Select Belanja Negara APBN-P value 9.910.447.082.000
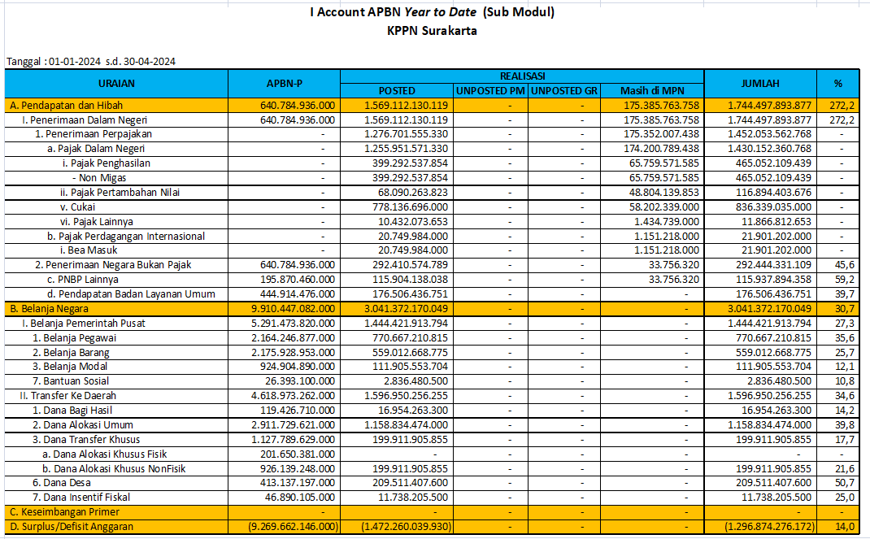 click(293, 309)
